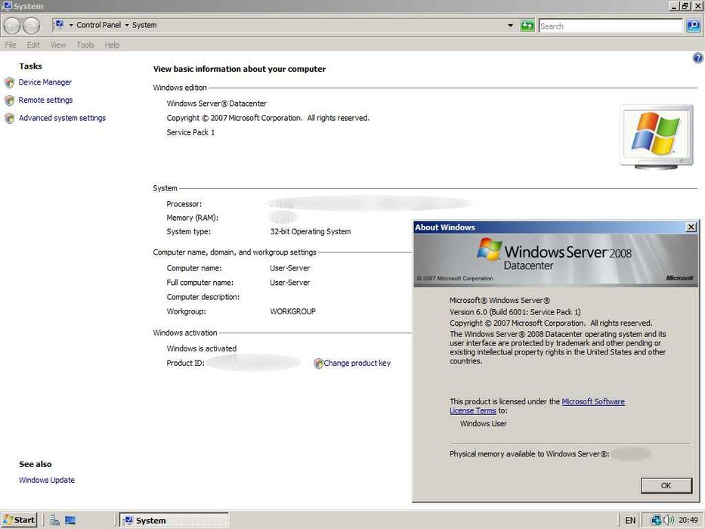This screenshot has height=529, width=705.
Task: Click the System window title icon
Action: tap(7, 6)
